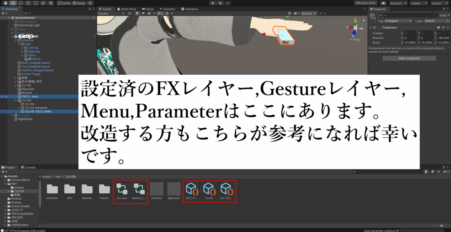This screenshot has width=451, height=232.
Task: Switch to the Asset Store tab
Action: click(126, 9)
